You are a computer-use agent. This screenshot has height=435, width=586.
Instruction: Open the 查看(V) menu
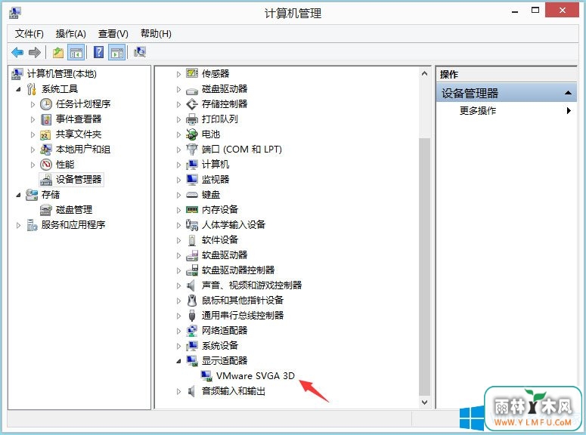click(113, 34)
